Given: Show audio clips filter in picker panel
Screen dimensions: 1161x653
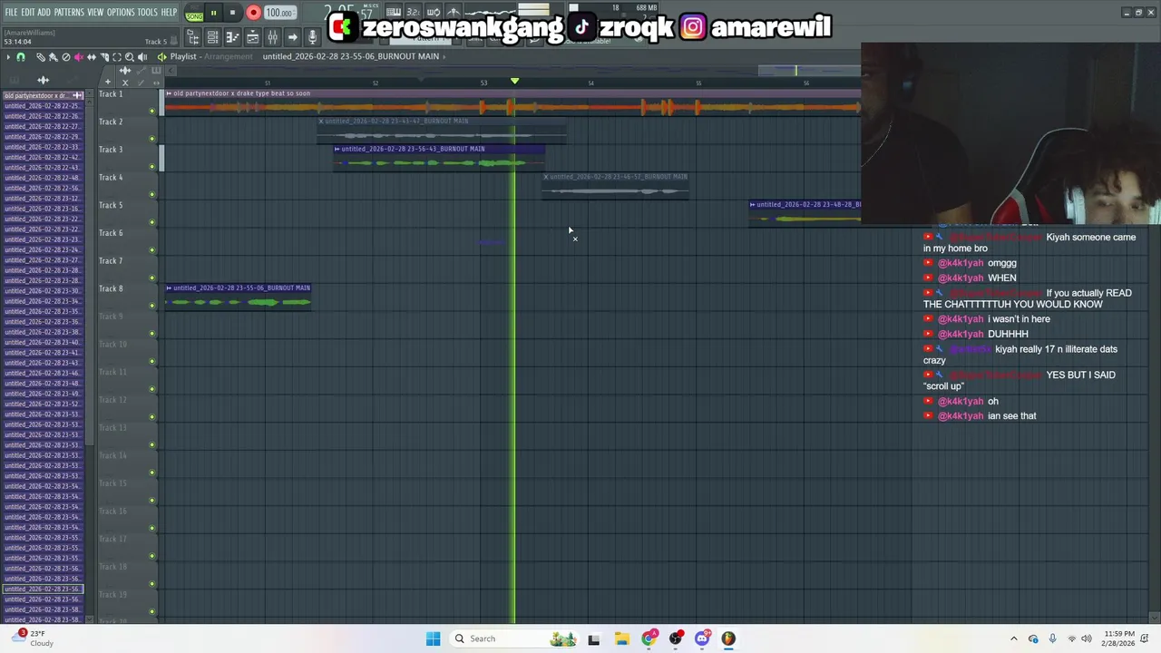Looking at the screenshot, I should coord(43,80).
